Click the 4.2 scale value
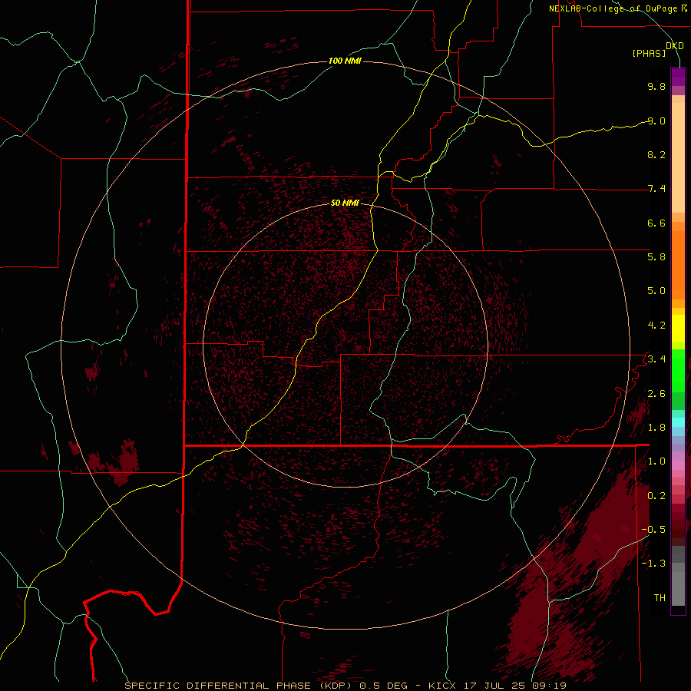 [x=656, y=326]
